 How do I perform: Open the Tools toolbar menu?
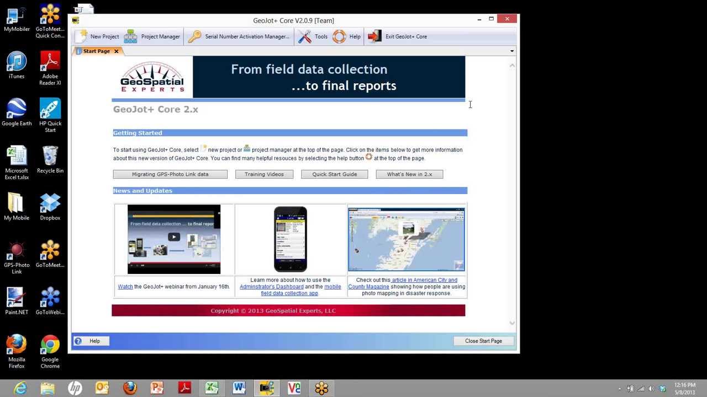[x=313, y=36]
